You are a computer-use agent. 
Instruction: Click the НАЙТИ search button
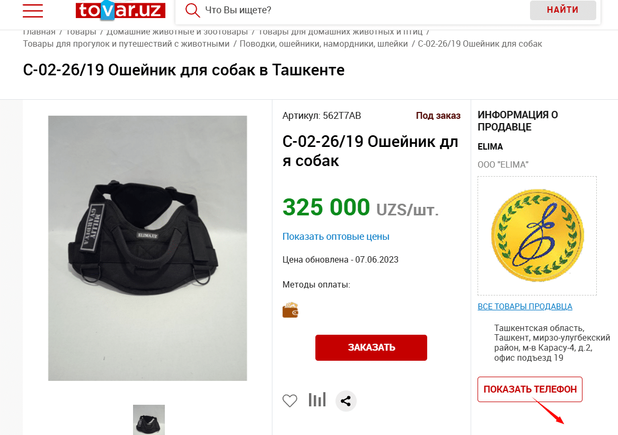tap(563, 10)
